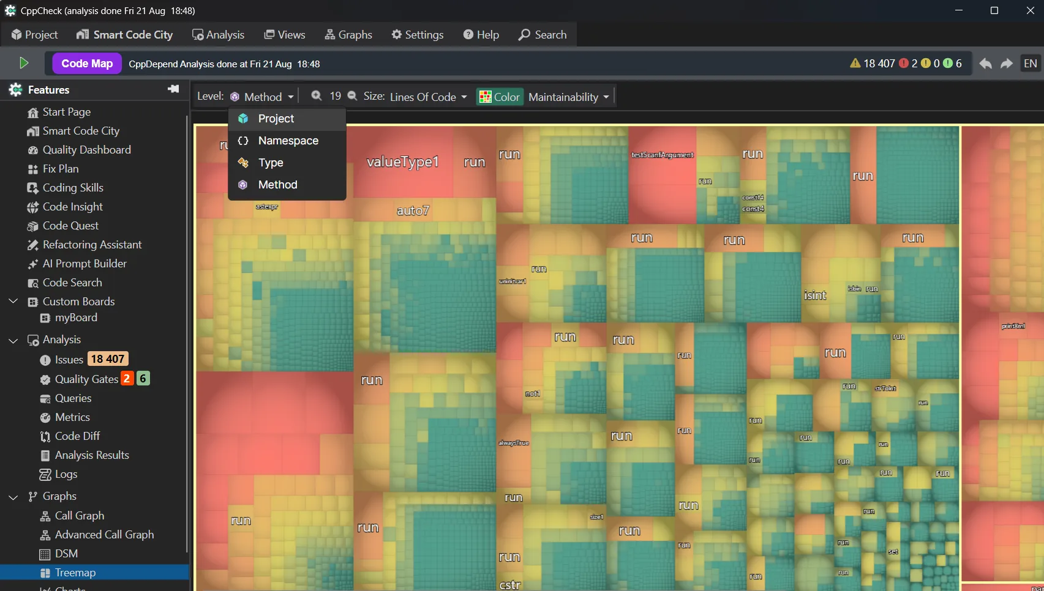The height and width of the screenshot is (591, 1044).
Task: Collapse the Graphs tree section
Action: [x=13, y=497]
